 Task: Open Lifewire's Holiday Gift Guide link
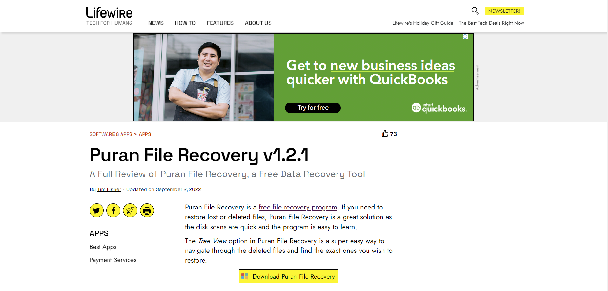click(423, 23)
